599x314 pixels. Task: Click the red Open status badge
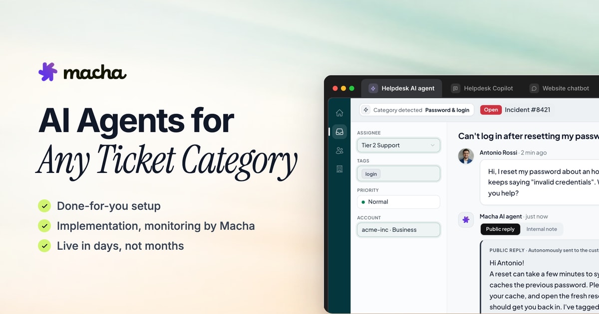(491, 110)
